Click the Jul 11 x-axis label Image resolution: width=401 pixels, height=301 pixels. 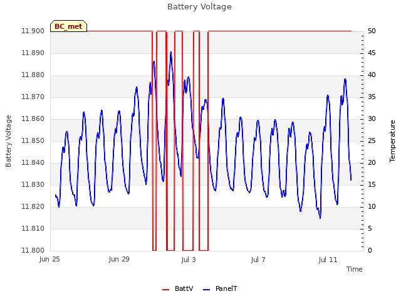(x=328, y=260)
